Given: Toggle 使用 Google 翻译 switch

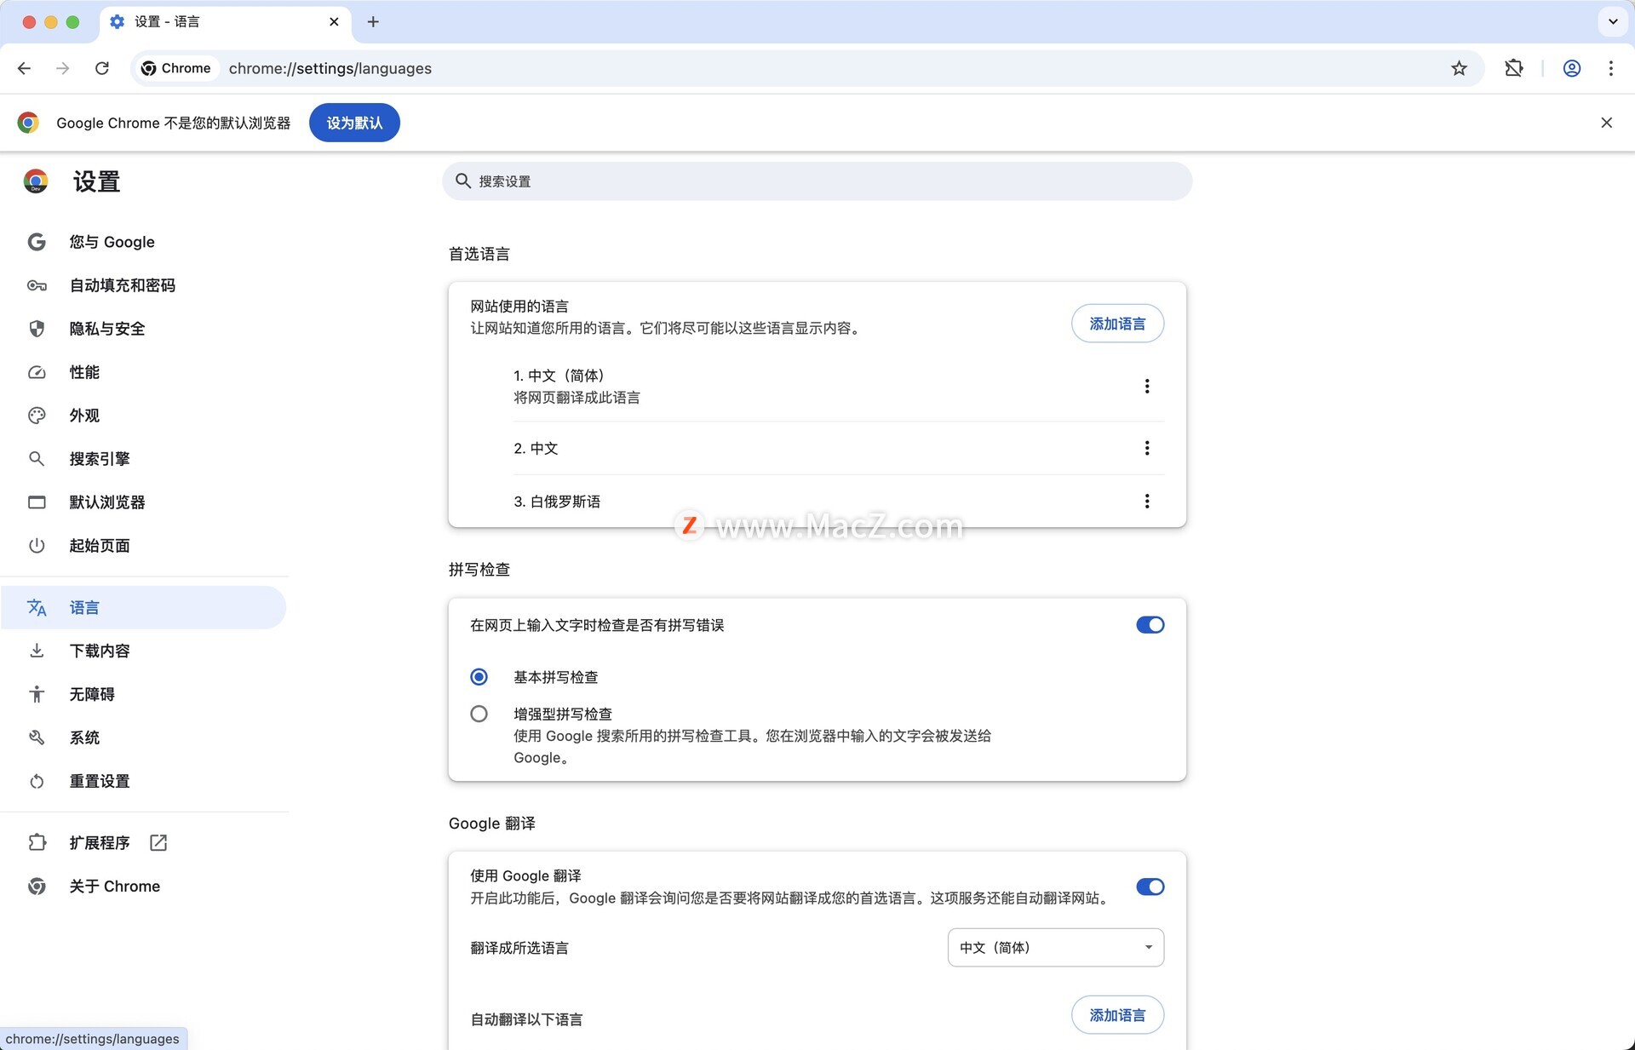Looking at the screenshot, I should click(x=1150, y=886).
